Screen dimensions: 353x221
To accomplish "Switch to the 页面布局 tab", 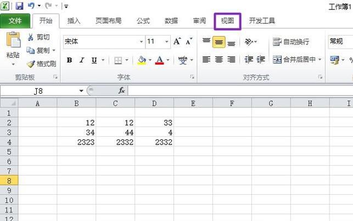I will 108,21.
